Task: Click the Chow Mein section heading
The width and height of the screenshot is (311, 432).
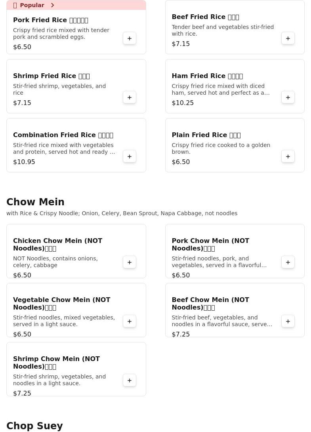Action: 35,202
